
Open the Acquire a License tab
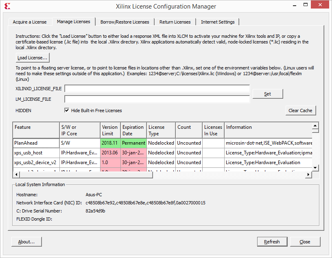[30, 22]
